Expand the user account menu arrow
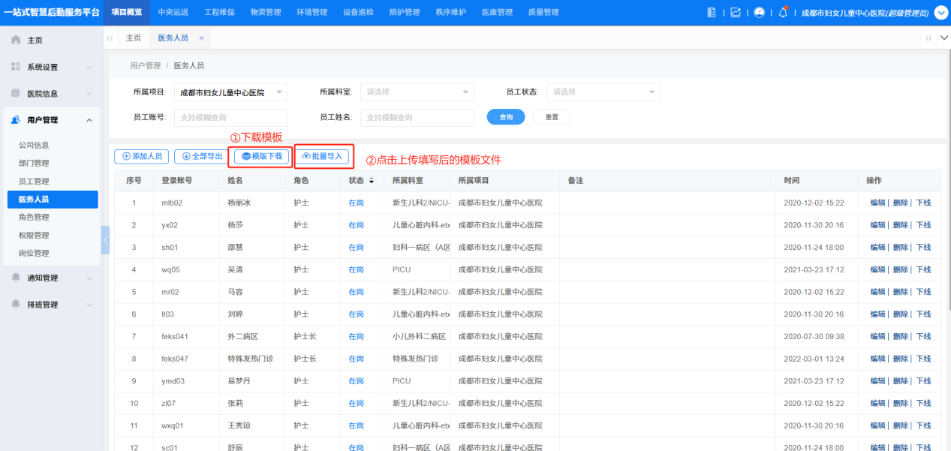951x451 pixels. [x=941, y=12]
